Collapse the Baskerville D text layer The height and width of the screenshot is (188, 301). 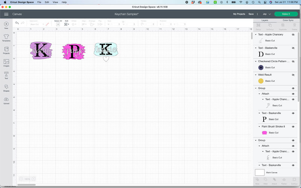(256, 48)
